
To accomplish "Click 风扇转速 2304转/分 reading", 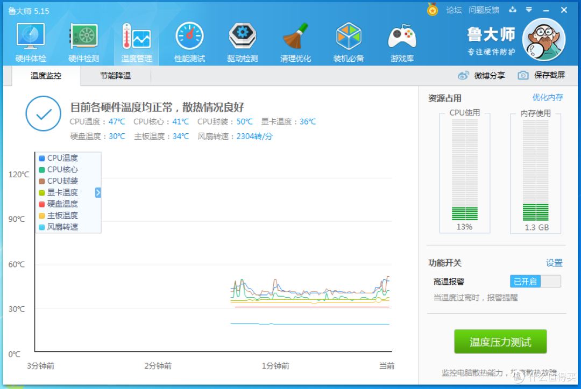I will coord(235,136).
